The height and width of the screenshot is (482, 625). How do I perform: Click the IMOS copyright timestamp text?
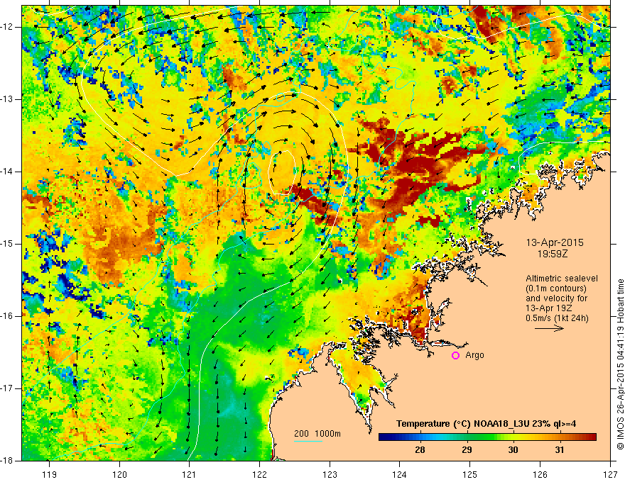coord(620,364)
